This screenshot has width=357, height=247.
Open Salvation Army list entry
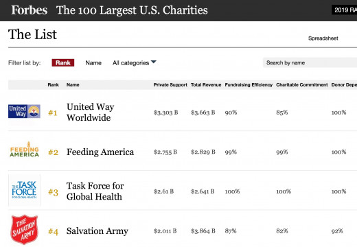click(97, 231)
